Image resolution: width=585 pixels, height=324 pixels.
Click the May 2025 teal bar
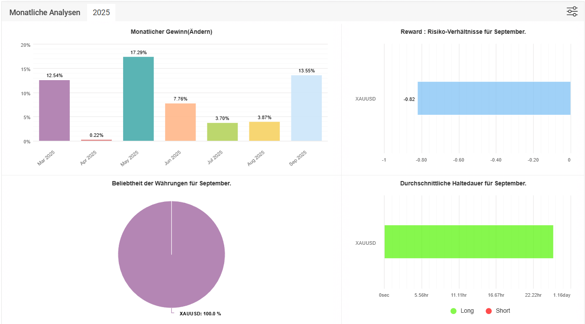point(138,99)
